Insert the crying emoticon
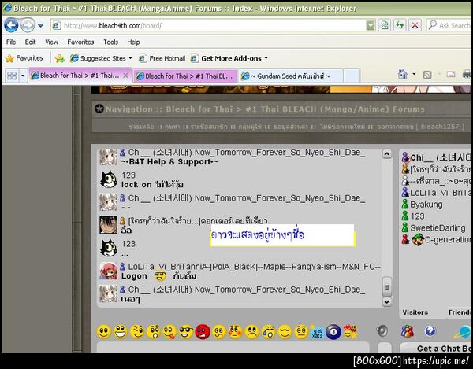 coord(268,332)
